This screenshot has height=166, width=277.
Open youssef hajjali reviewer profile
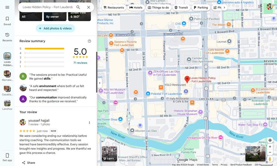click(39, 121)
